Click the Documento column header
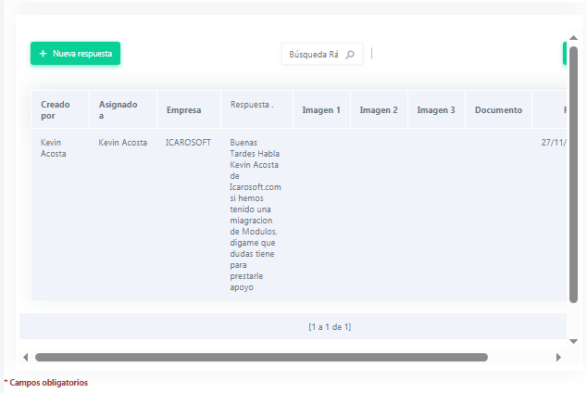 coord(498,110)
